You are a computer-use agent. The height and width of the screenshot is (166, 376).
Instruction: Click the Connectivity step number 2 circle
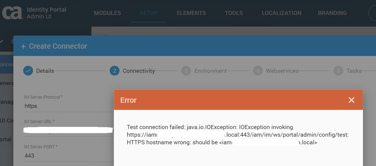pyautogui.click(x=115, y=71)
